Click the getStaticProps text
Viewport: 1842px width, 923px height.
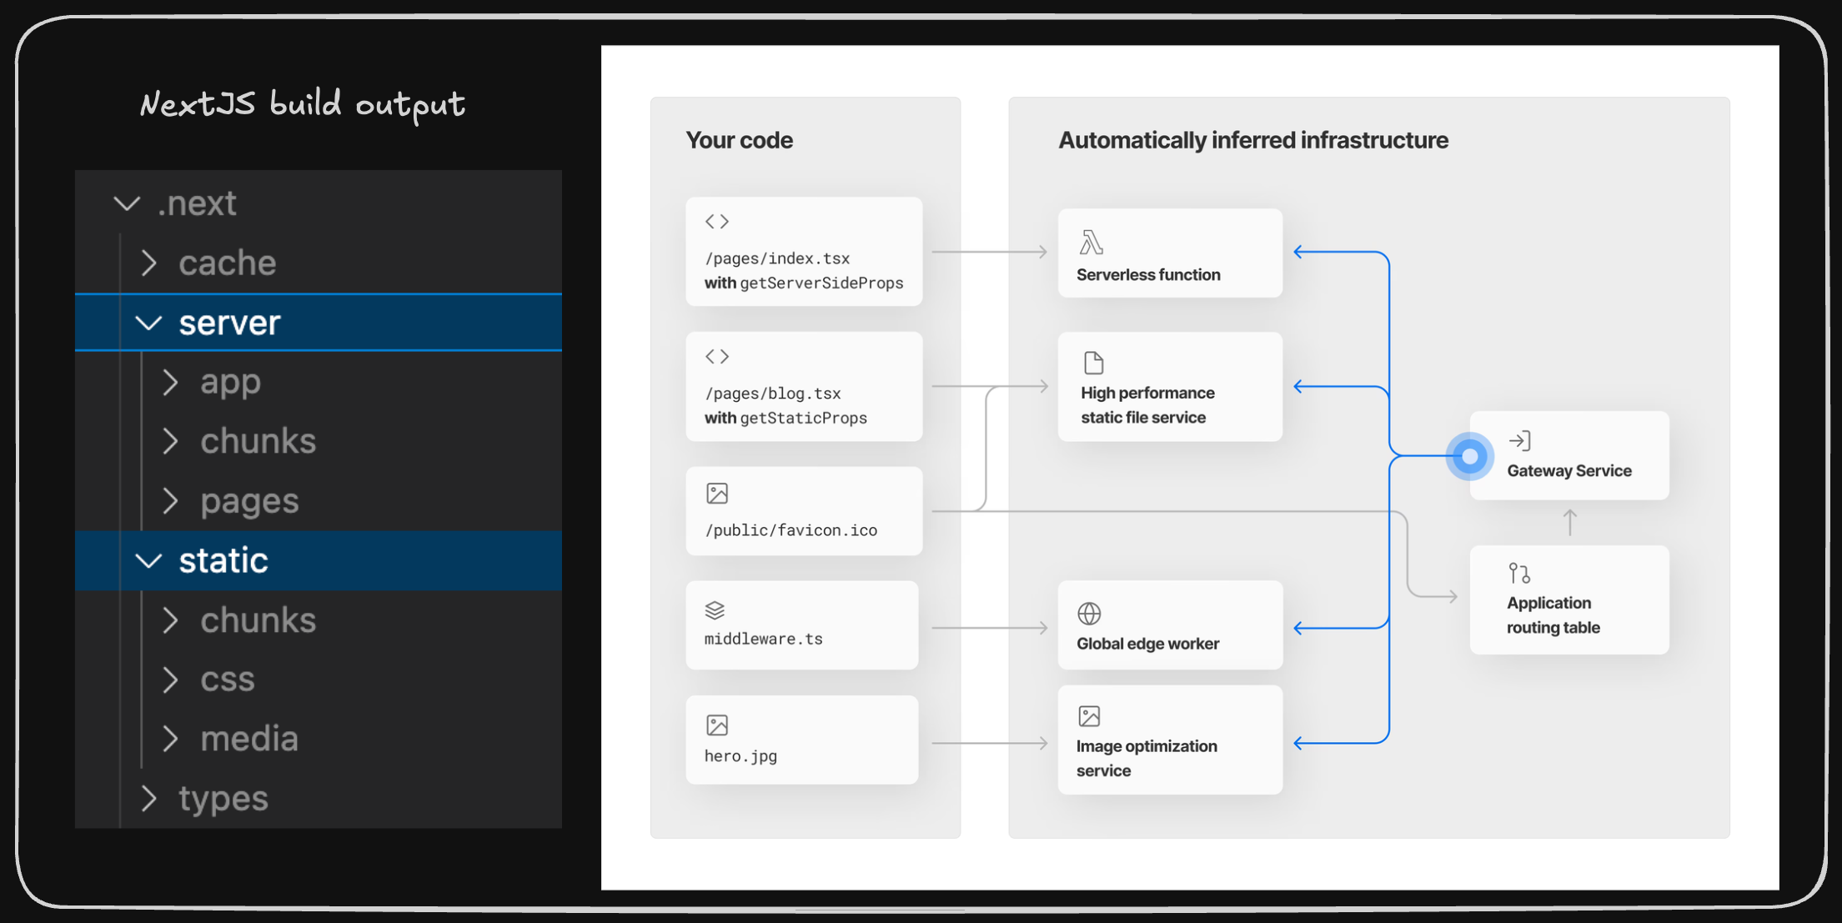point(803,419)
